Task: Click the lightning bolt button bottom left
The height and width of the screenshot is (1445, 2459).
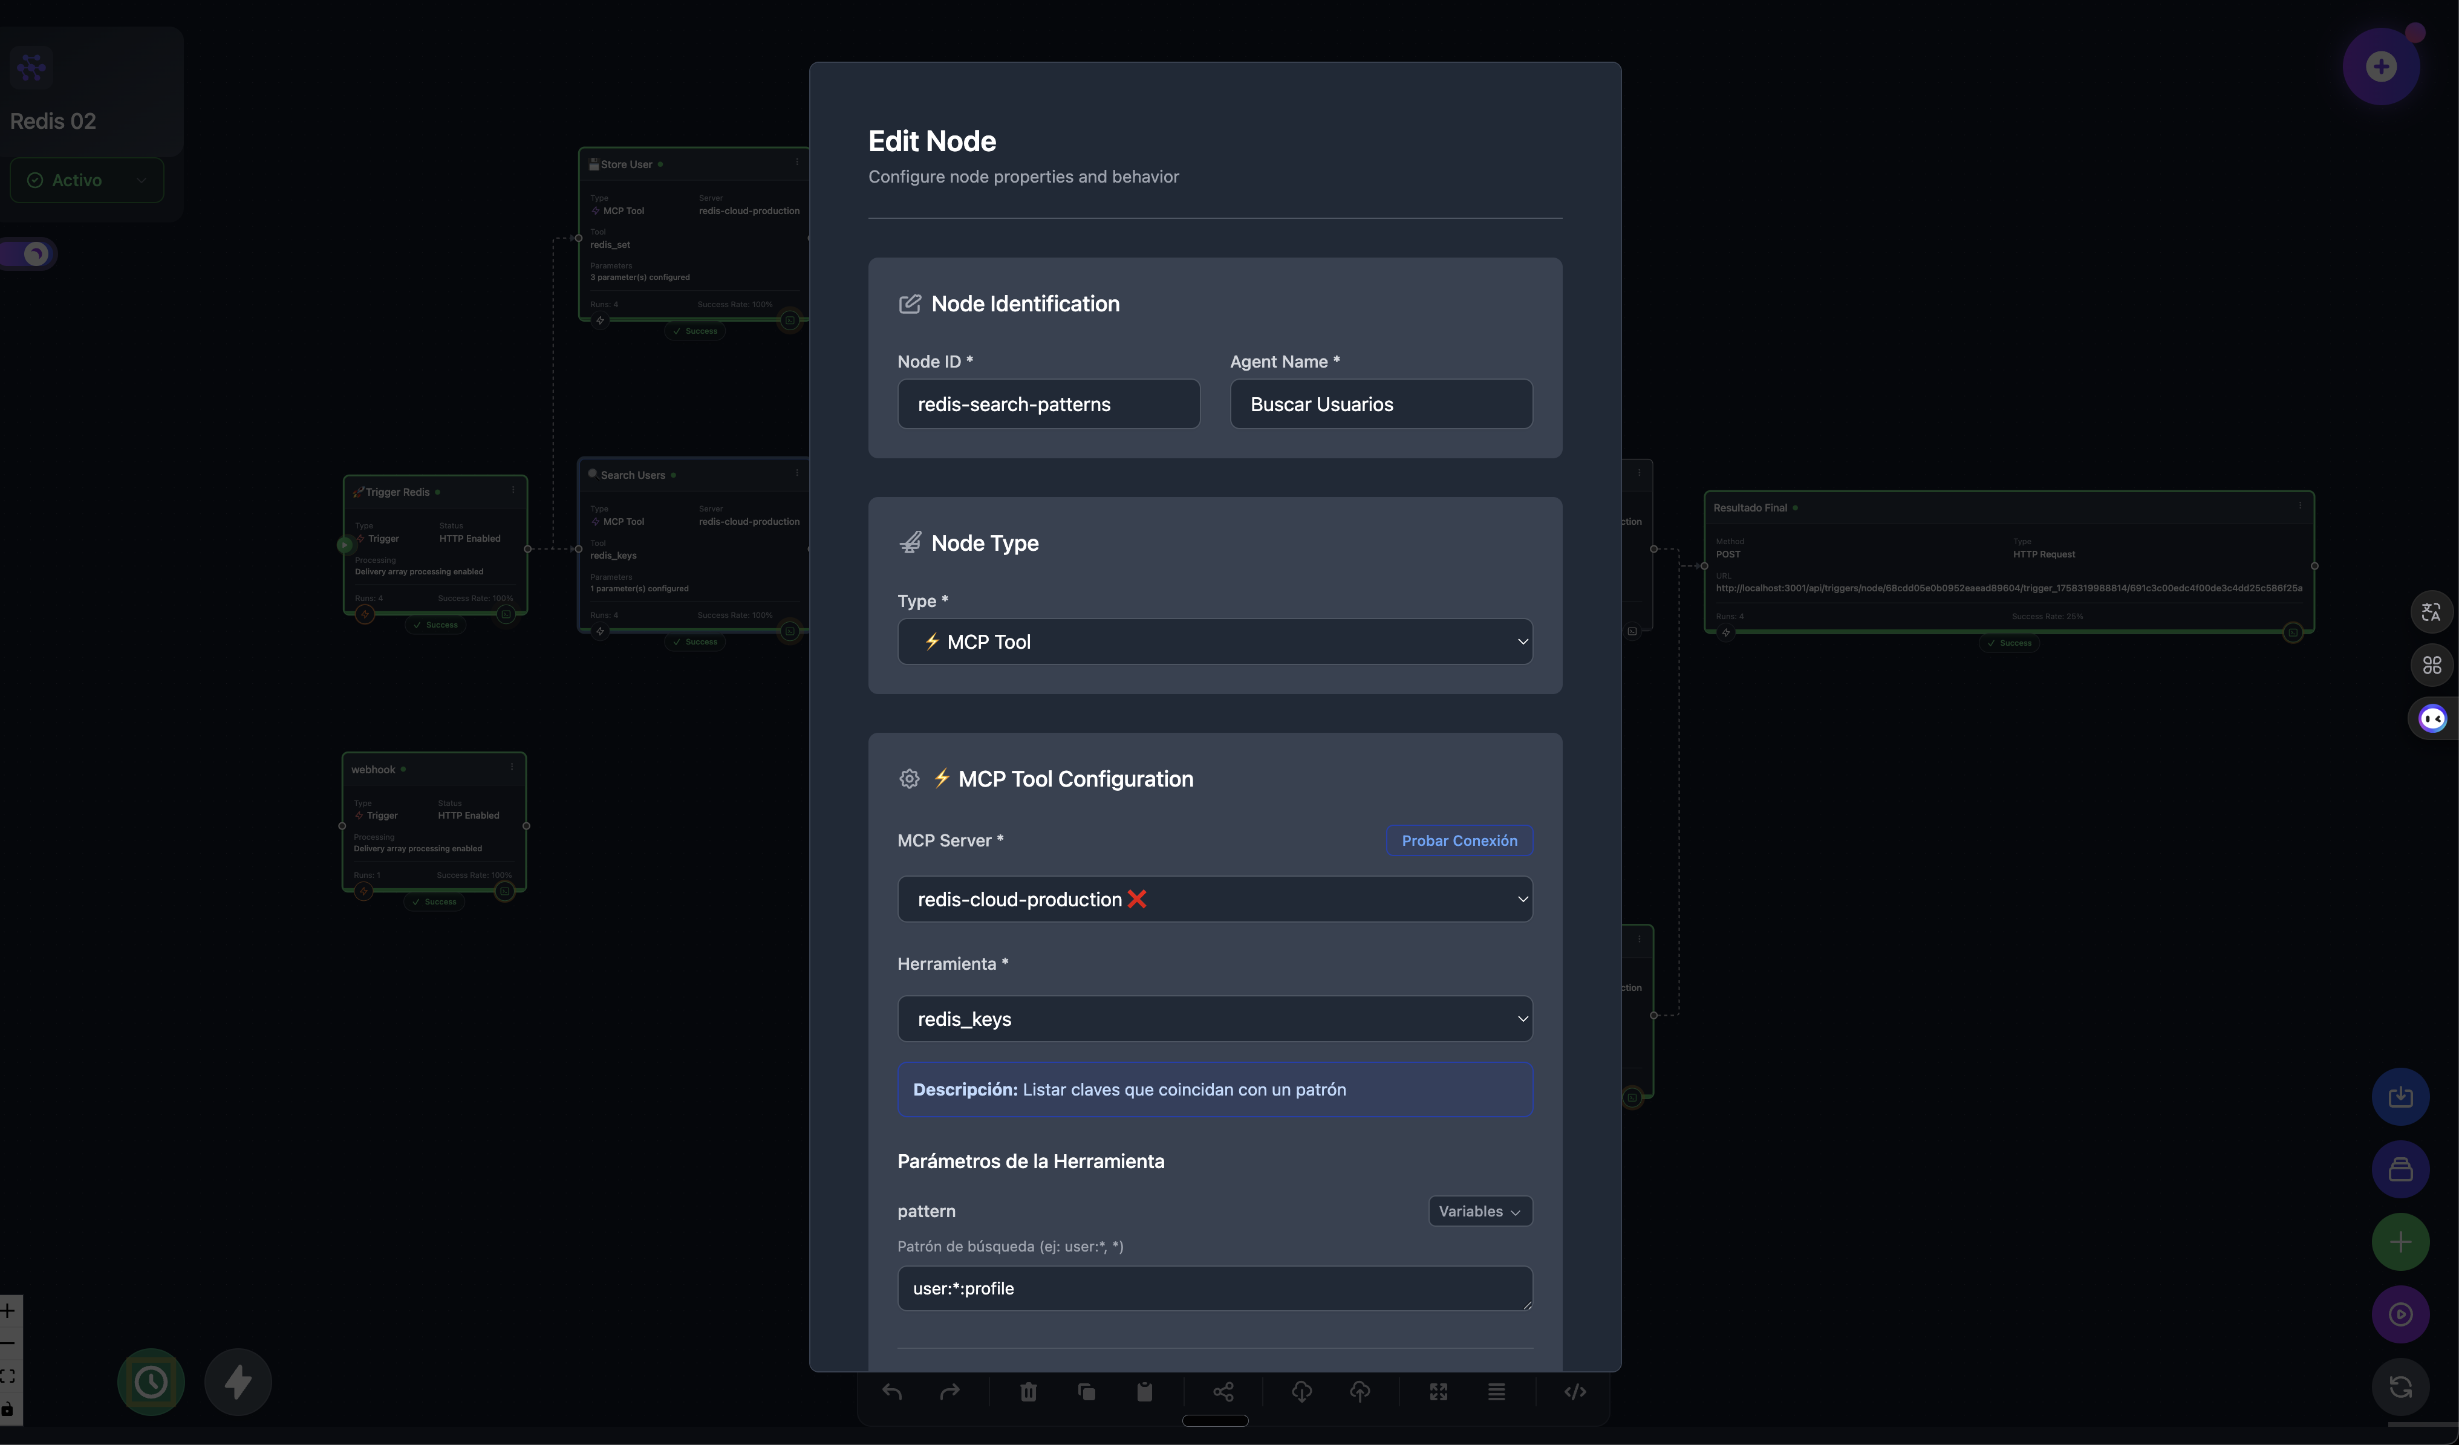Action: (238, 1382)
